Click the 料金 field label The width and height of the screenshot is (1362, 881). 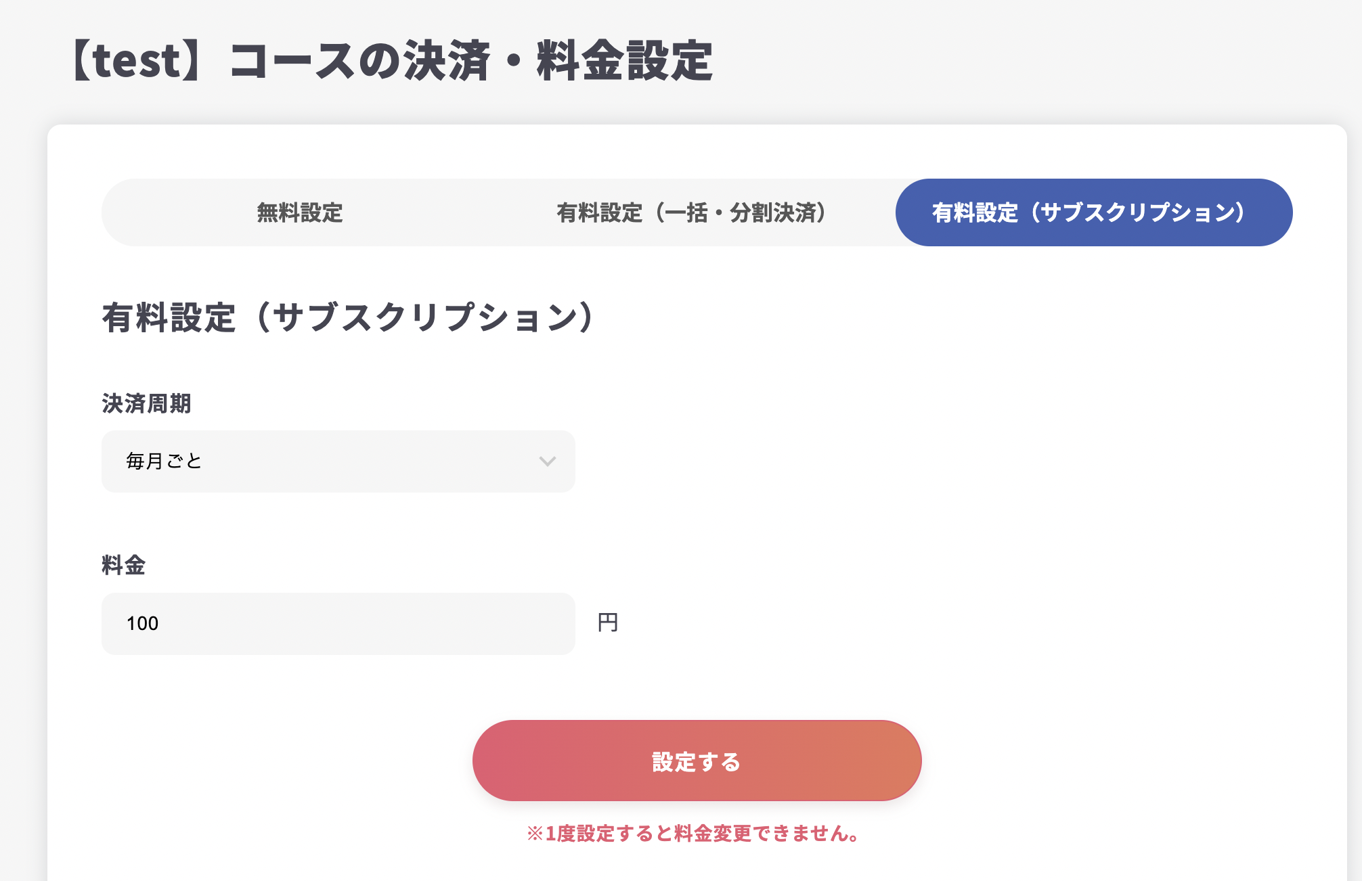(123, 565)
